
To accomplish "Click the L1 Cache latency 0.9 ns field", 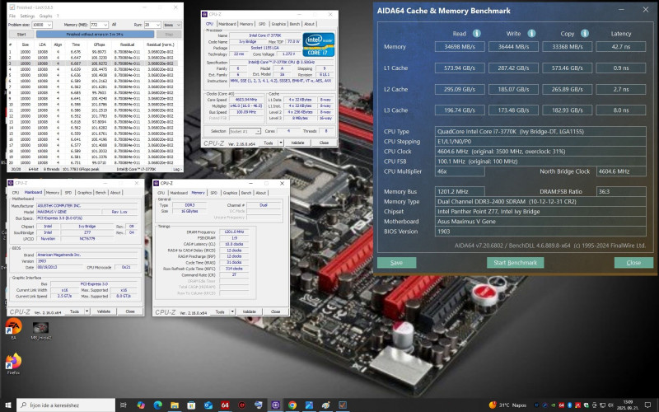I will tap(621, 68).
